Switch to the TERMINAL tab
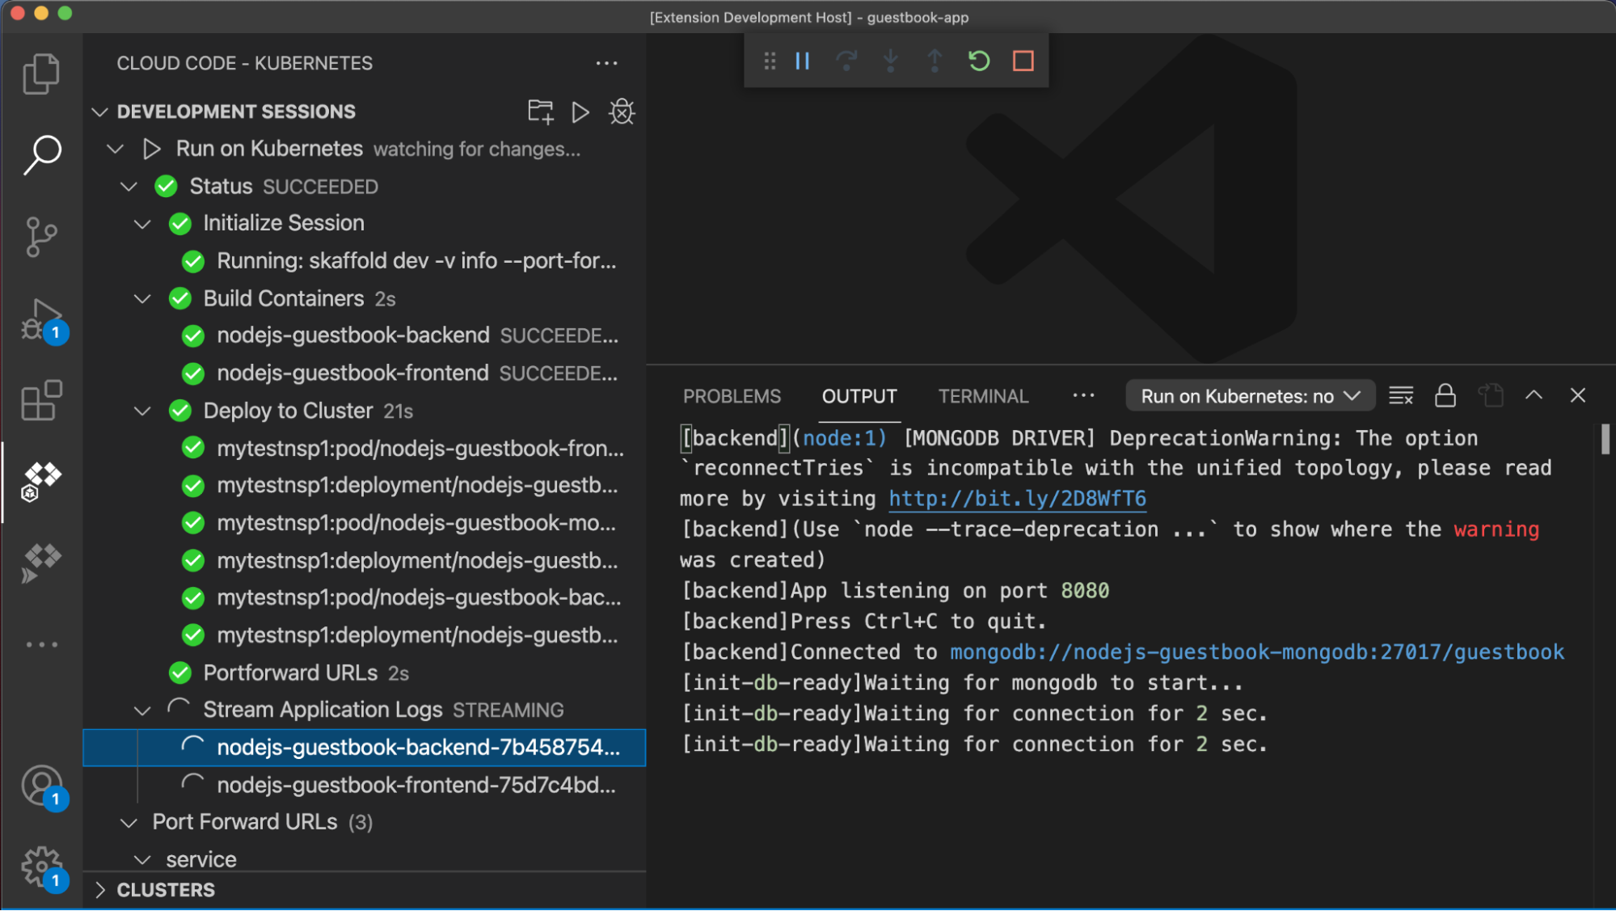Viewport: 1616px width, 911px height. point(983,396)
